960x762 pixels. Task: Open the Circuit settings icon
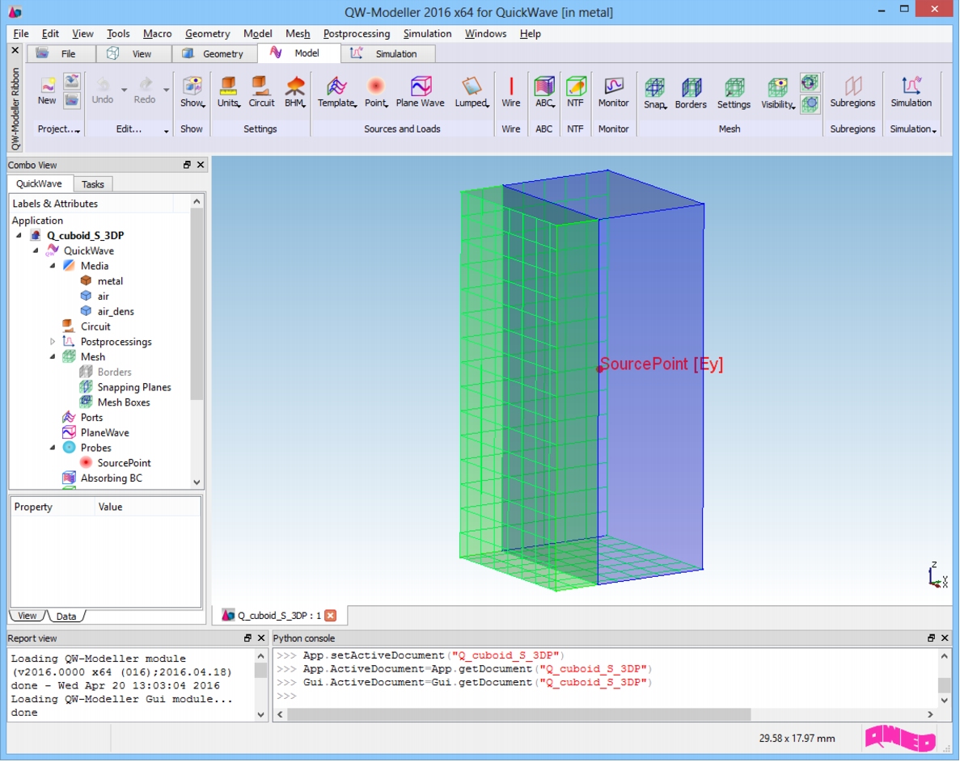(x=261, y=92)
